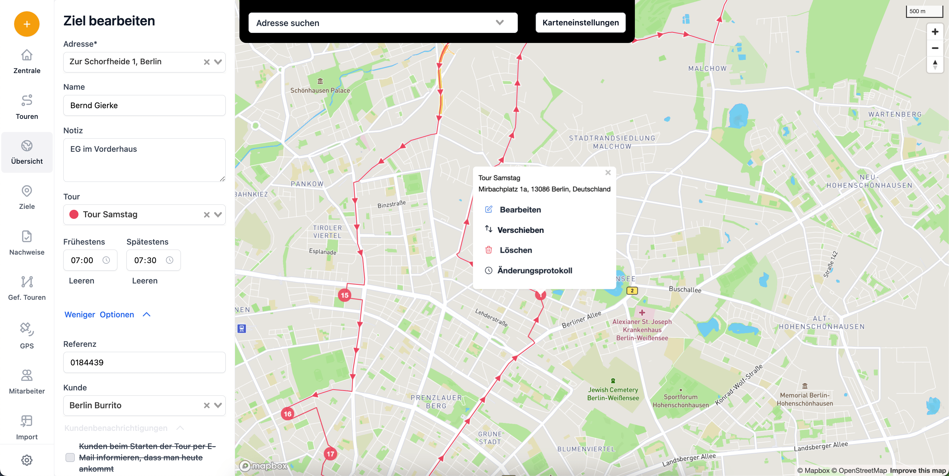The height and width of the screenshot is (476, 949).
Task: Click the orange plus add button
Action: (27, 24)
